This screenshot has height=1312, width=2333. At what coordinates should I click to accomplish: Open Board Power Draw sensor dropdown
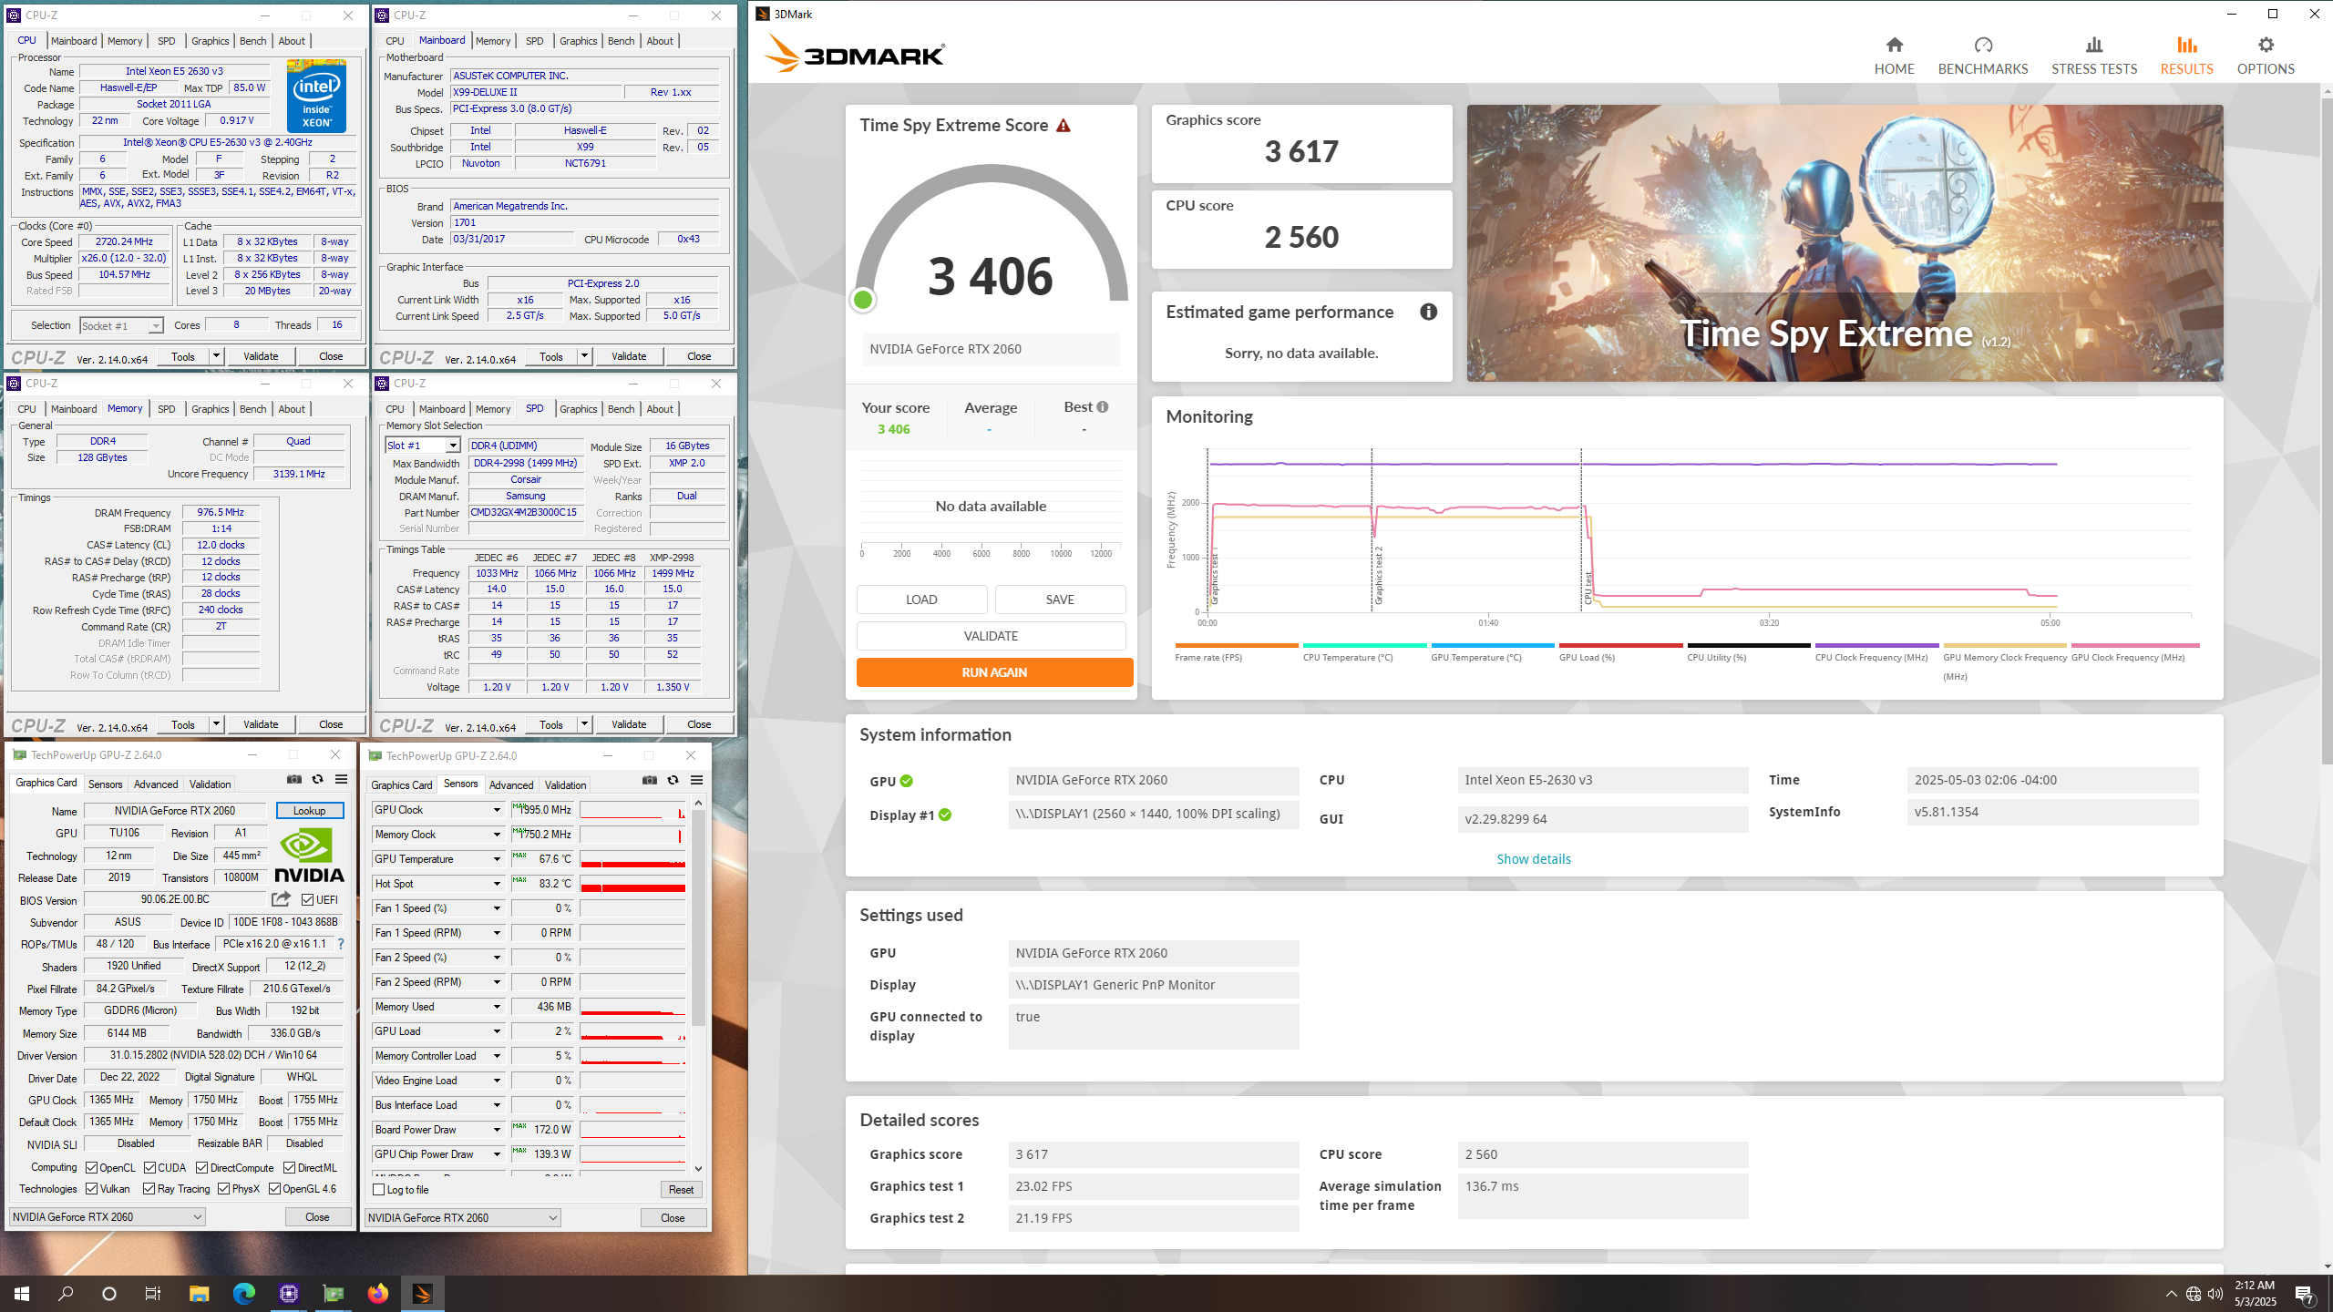[x=497, y=1130]
